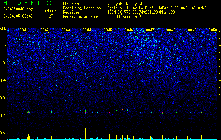Image resolution: width=221 pixels, height=140 pixels.
Task: Select the ICOM IC-575 receiver description
Action: 141,12
